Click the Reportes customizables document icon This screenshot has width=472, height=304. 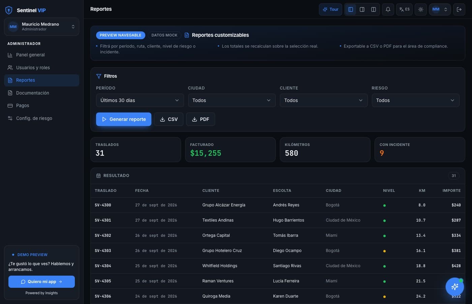point(187,35)
